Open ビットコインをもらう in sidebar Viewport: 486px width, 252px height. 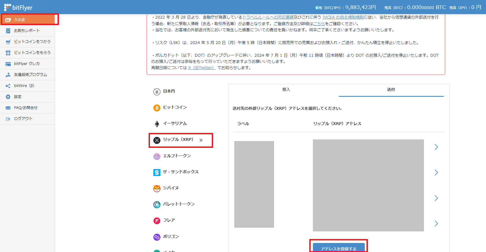(x=27, y=52)
